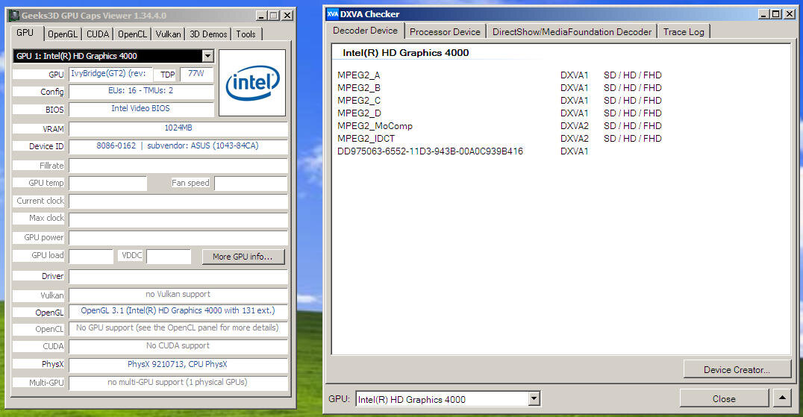
Task: Click the Max clock field
Action: (x=178, y=219)
